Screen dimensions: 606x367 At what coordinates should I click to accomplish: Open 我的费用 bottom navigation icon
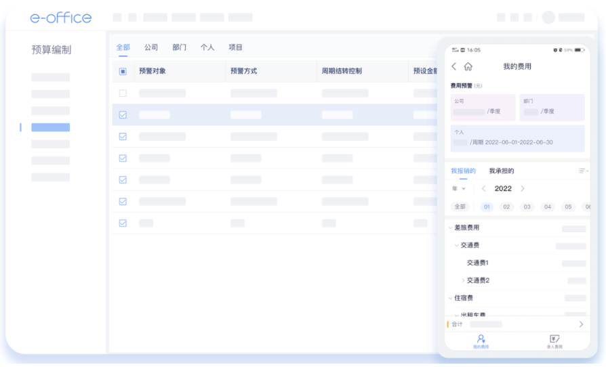481,341
